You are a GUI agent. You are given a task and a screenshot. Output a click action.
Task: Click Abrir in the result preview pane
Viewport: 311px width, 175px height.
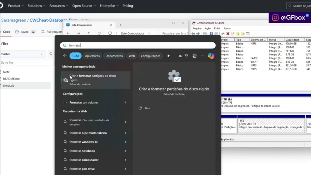click(x=147, y=108)
